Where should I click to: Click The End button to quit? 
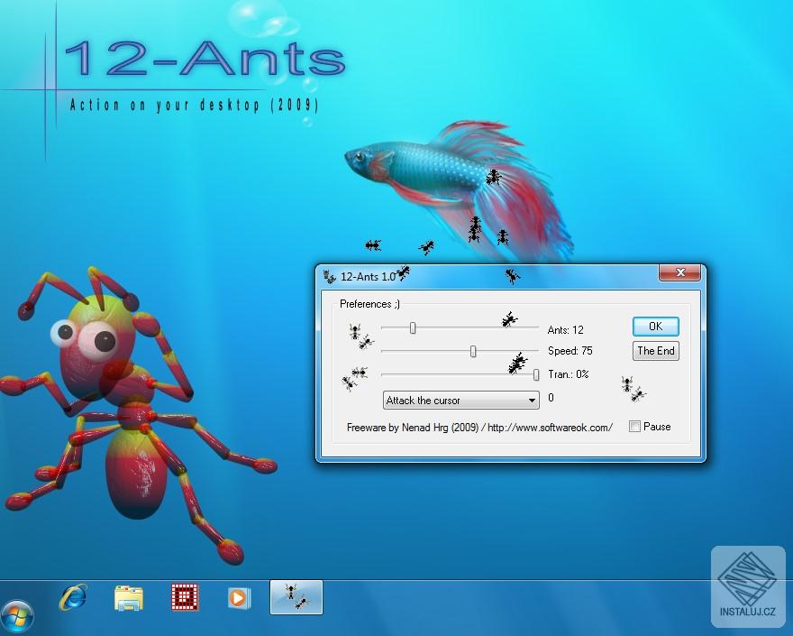655,351
